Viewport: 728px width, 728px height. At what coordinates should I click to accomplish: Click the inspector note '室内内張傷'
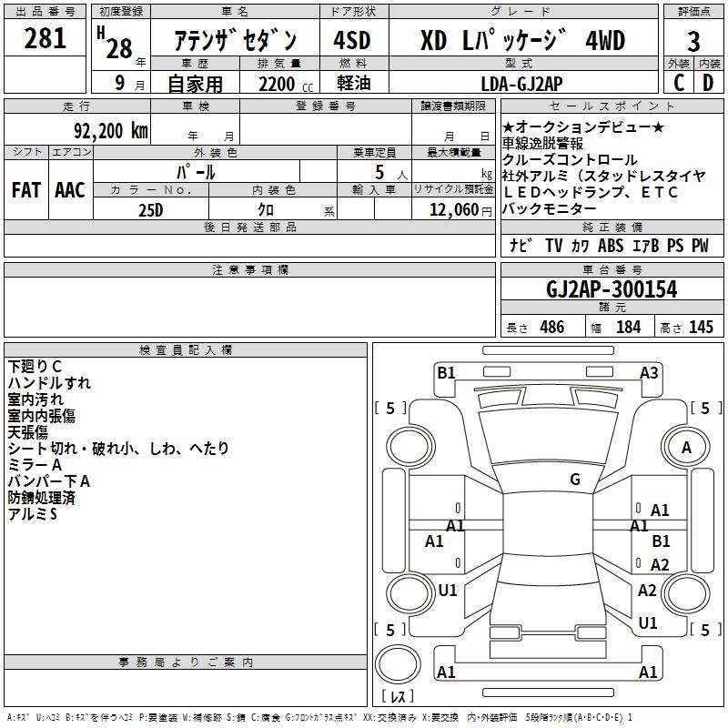[x=41, y=416]
